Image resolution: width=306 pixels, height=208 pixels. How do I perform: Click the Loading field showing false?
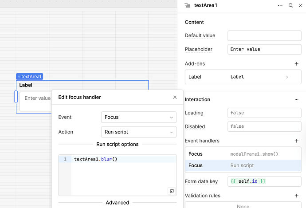pos(264,113)
